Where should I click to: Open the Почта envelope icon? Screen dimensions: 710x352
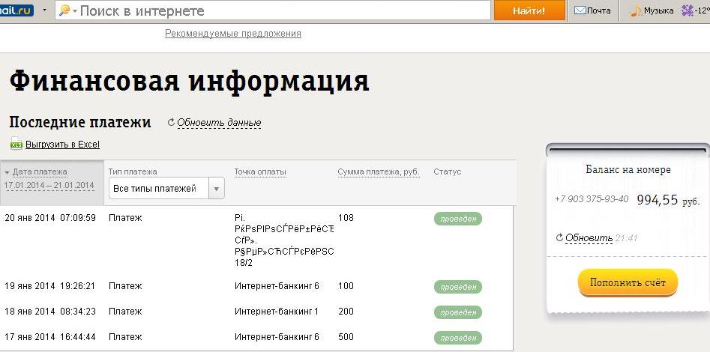(580, 10)
